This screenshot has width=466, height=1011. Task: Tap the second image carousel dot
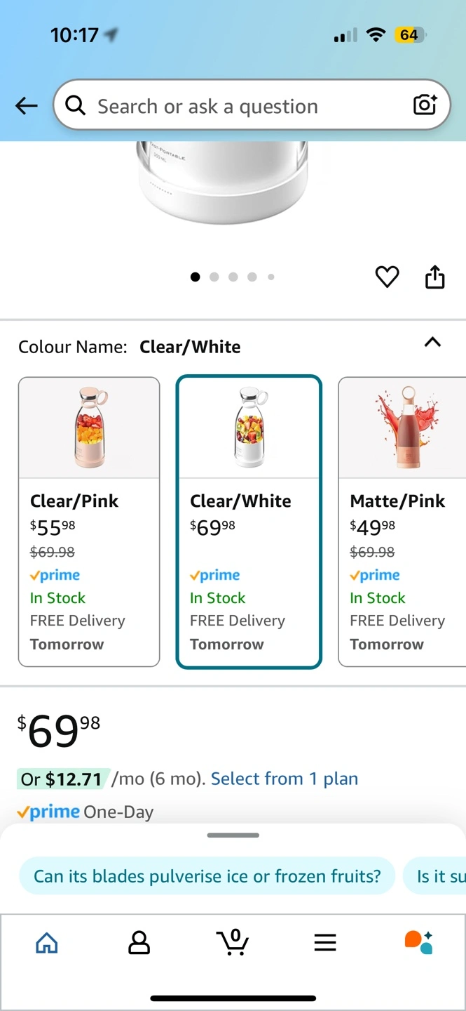tap(214, 277)
